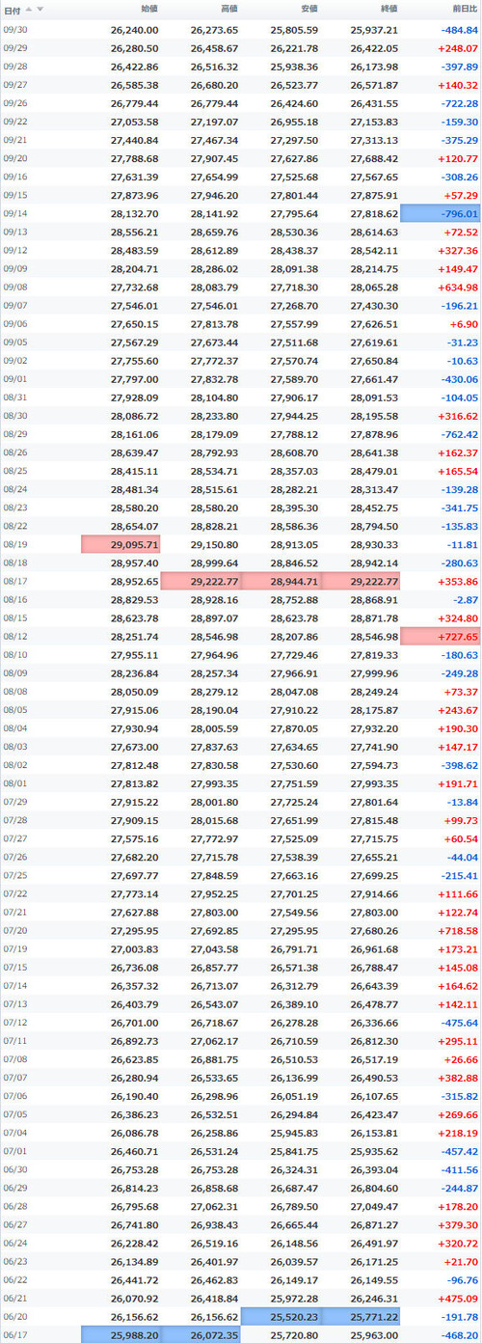This screenshot has width=482, height=1343.
Task: Click the low value 27,530.60
Action: [x=294, y=763]
